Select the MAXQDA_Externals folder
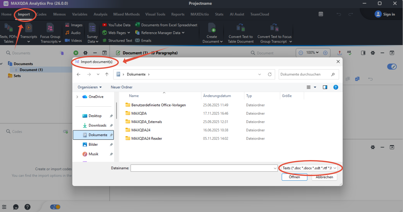The height and width of the screenshot is (212, 403). pyautogui.click(x=144, y=122)
